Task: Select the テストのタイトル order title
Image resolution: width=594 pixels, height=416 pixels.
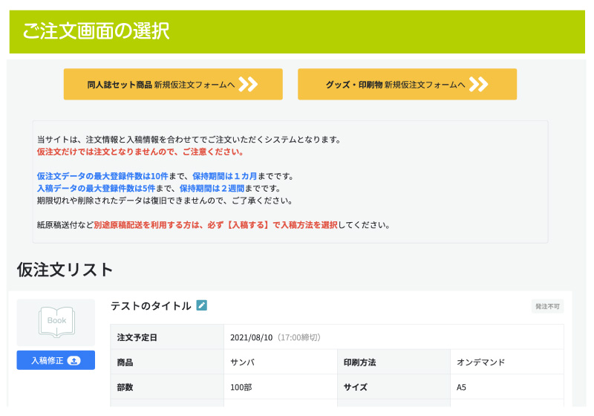Action: 151,306
